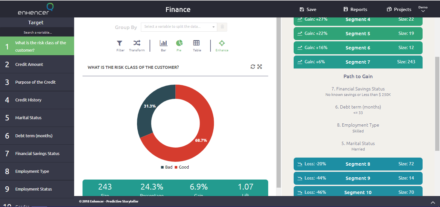This screenshot has height=207, width=440.
Task: Open the Demo user dropdown
Action: pyautogui.click(x=423, y=9)
